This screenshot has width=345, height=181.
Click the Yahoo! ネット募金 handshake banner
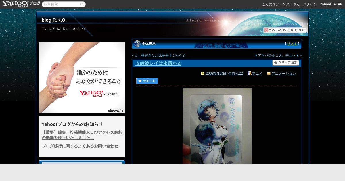82,78
